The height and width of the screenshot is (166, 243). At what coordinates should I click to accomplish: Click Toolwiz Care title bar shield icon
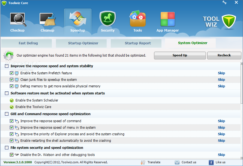click(4, 3)
